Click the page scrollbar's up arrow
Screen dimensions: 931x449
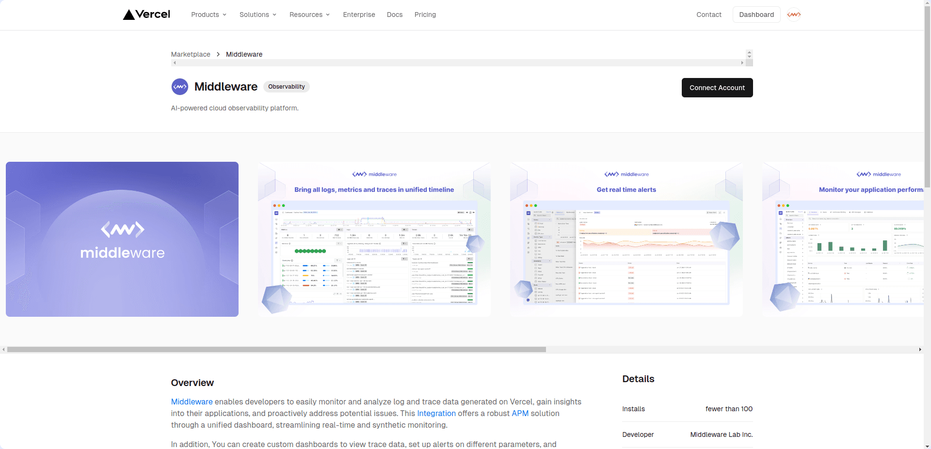927,3
